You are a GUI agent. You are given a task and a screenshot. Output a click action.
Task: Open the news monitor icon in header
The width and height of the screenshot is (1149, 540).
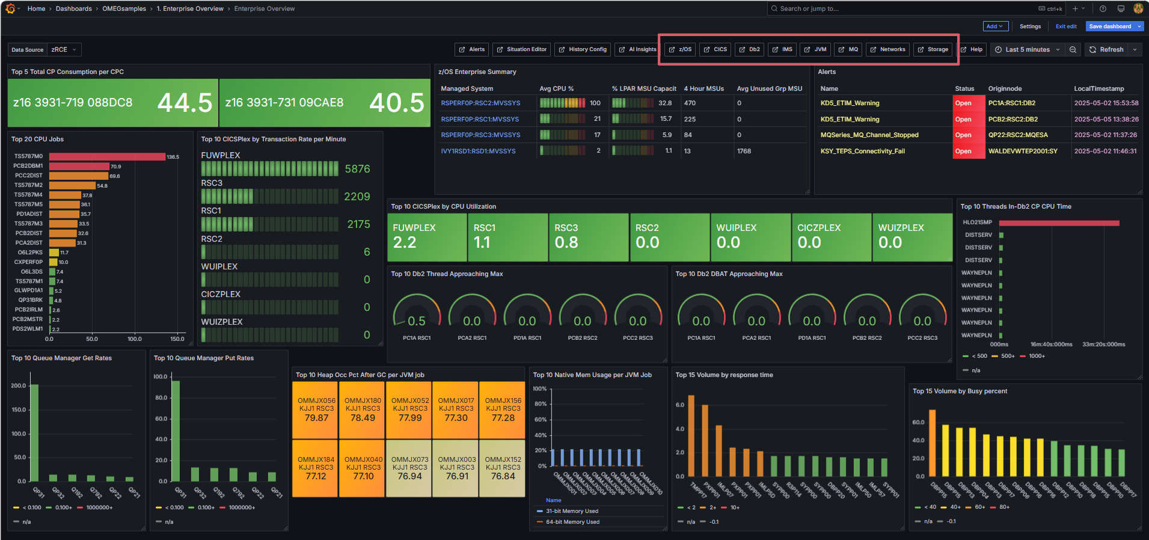(1121, 8)
